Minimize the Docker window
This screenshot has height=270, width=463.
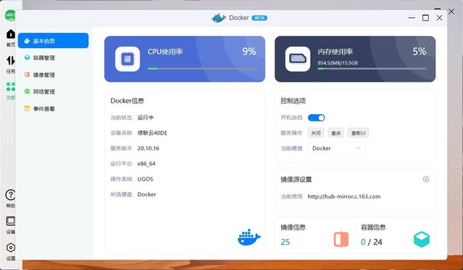point(411,18)
